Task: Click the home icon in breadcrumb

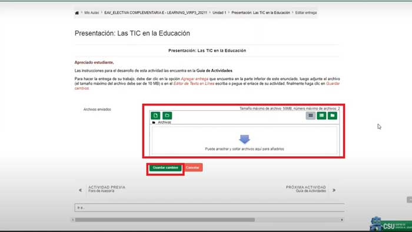Action: (x=77, y=13)
